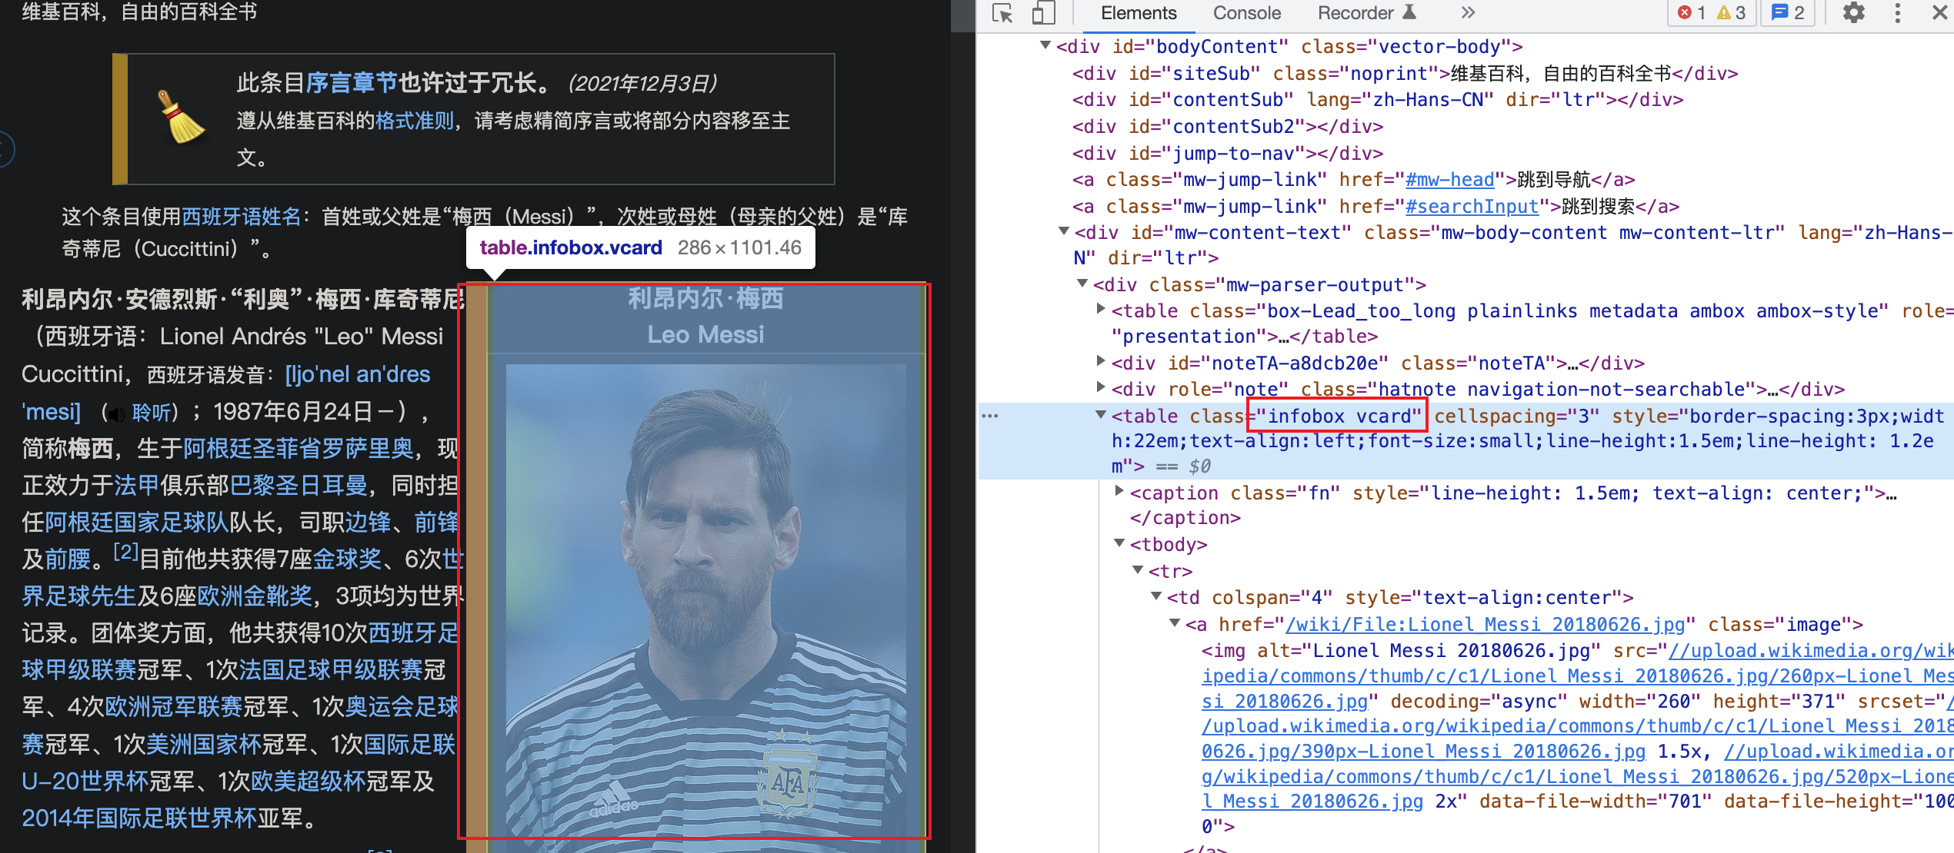Viewport: 1954px width, 853px height.
Task: Click the infobox title 利昂内尔·梅西
Action: point(705,298)
